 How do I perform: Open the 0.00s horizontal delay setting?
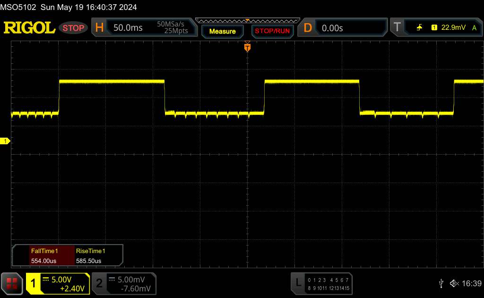click(x=332, y=28)
